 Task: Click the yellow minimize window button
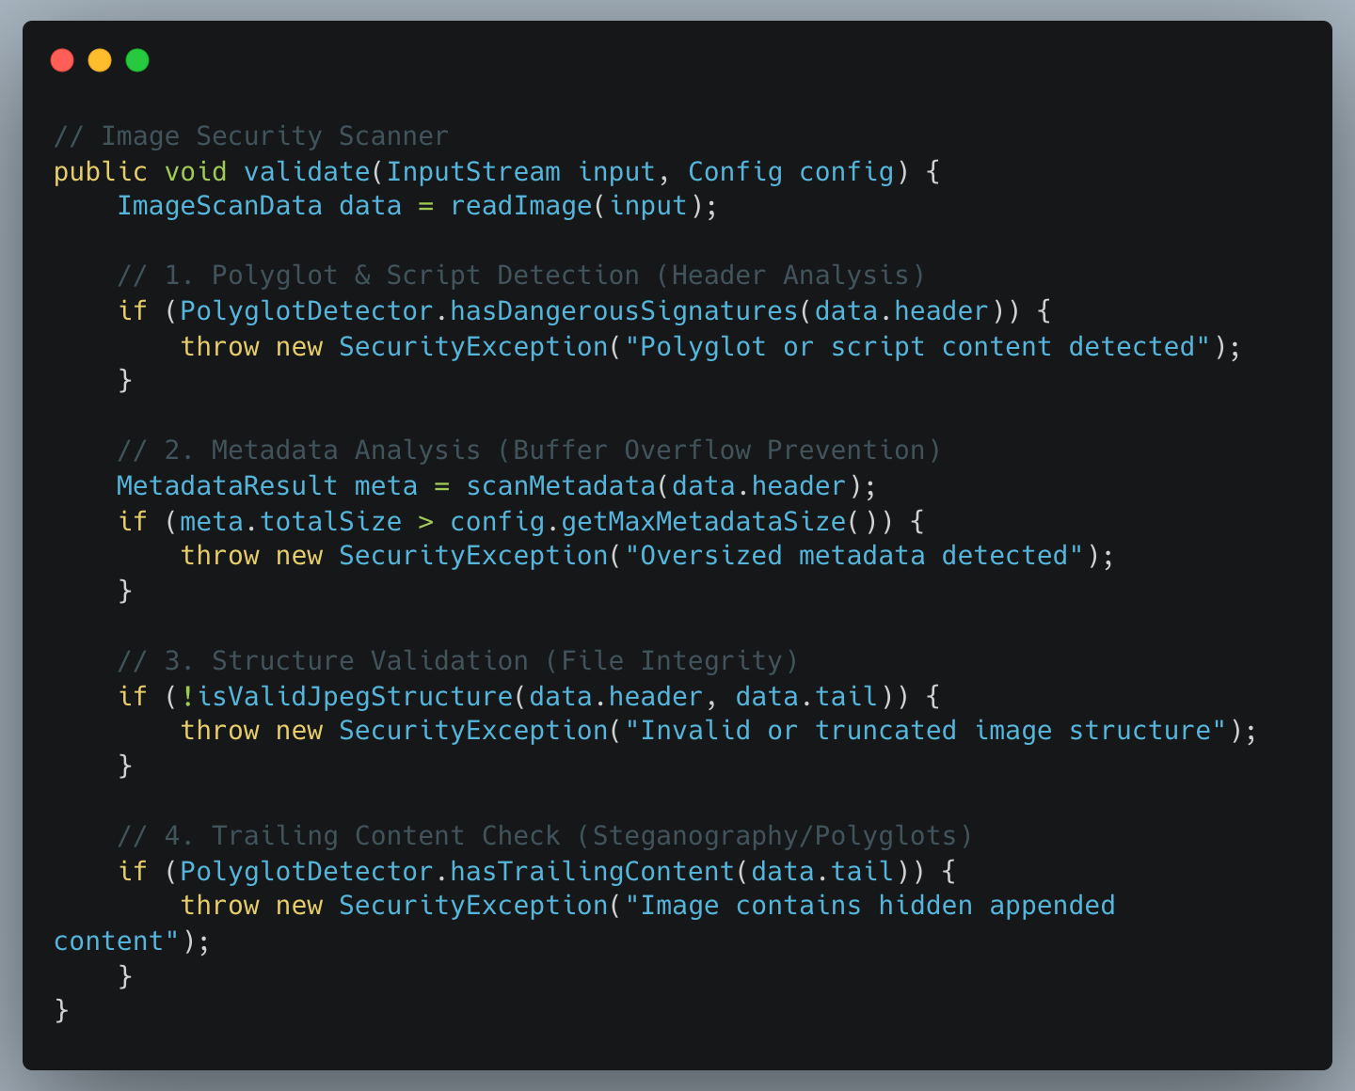click(100, 60)
